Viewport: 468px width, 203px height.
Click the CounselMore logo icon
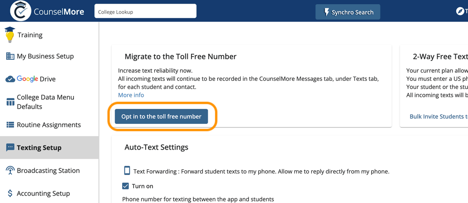click(x=20, y=11)
